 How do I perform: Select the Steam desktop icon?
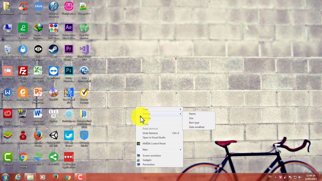pos(53,51)
